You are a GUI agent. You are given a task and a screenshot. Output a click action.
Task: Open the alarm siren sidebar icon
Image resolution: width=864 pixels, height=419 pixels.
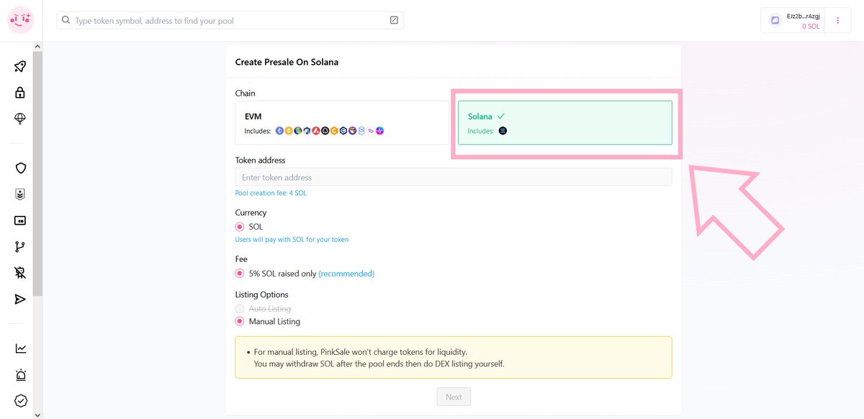(x=20, y=374)
